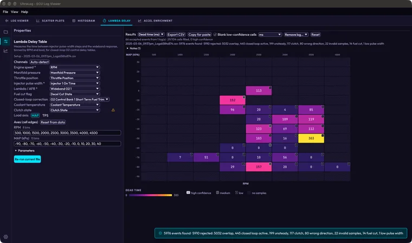This screenshot has height=243, width=412.
Task: Click Reset from data button
Action: (53, 122)
